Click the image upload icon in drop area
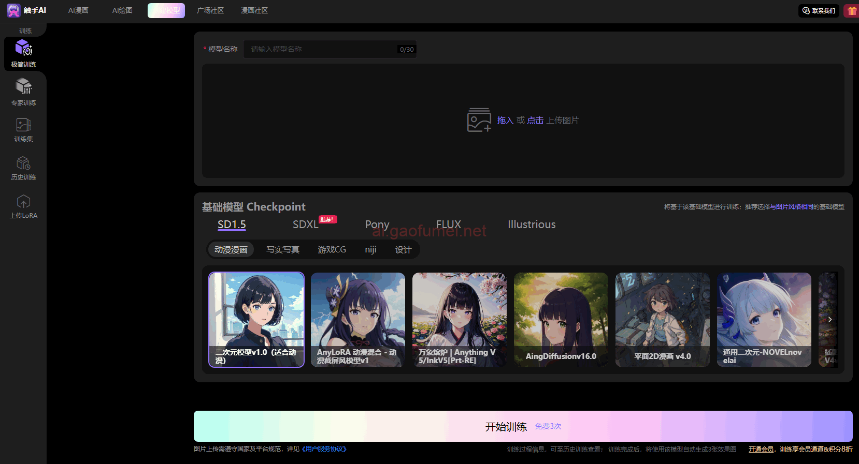The image size is (859, 464). tap(479, 120)
